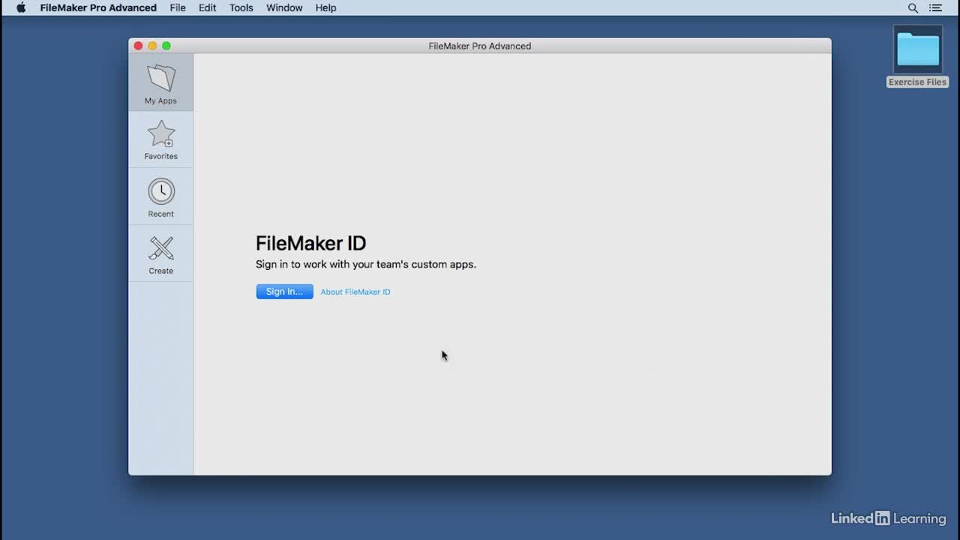Image resolution: width=960 pixels, height=540 pixels.
Task: Open the Help menu
Action: pyautogui.click(x=325, y=7)
